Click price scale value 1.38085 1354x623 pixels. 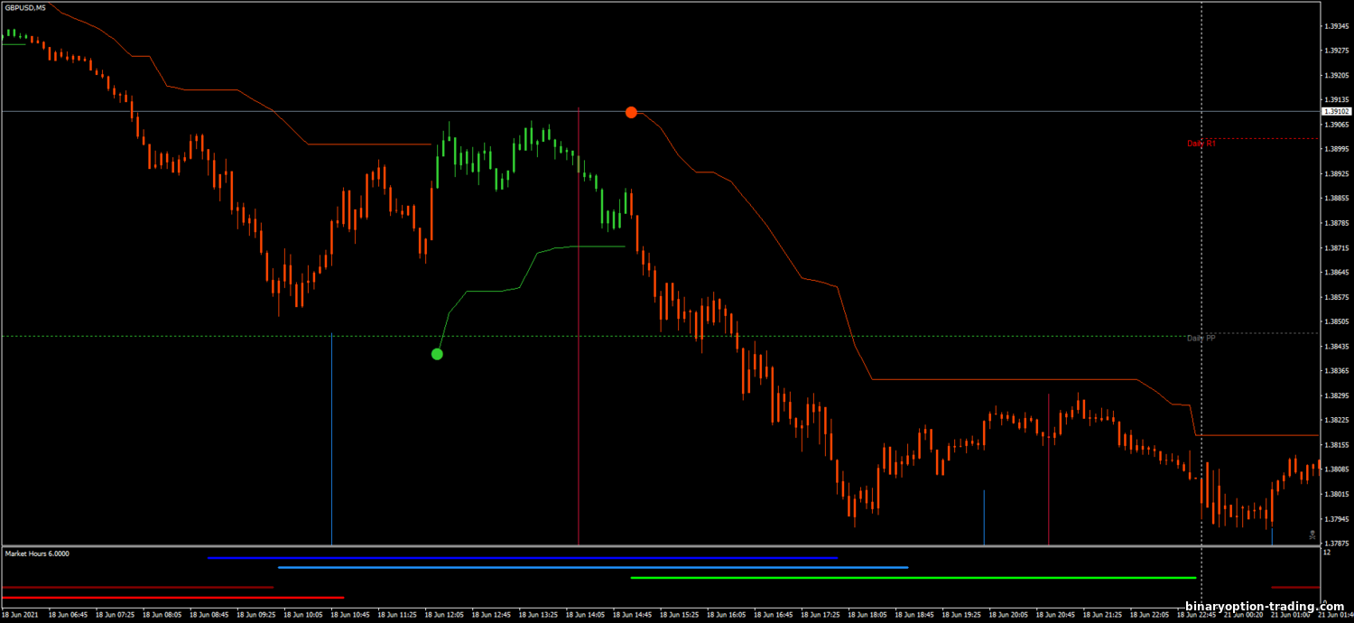pos(1336,470)
